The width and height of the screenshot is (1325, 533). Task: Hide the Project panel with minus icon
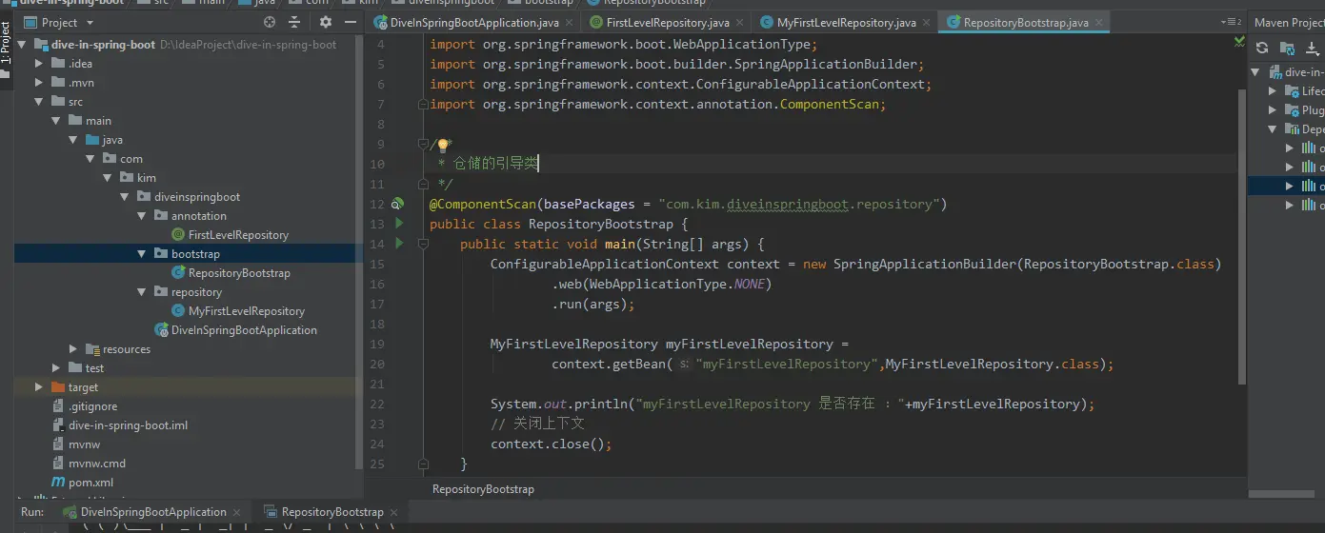pos(351,22)
